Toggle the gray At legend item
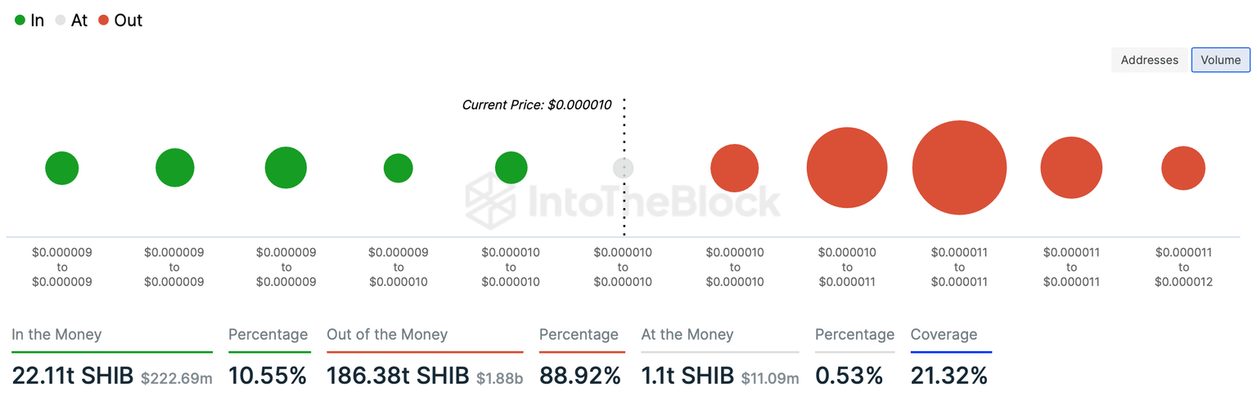Viewport: 1257px width, 411px height. click(71, 20)
